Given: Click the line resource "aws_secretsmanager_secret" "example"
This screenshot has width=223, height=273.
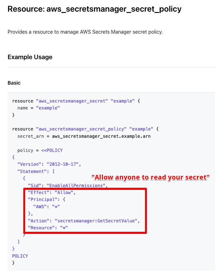Looking at the screenshot, I should pos(76,101).
